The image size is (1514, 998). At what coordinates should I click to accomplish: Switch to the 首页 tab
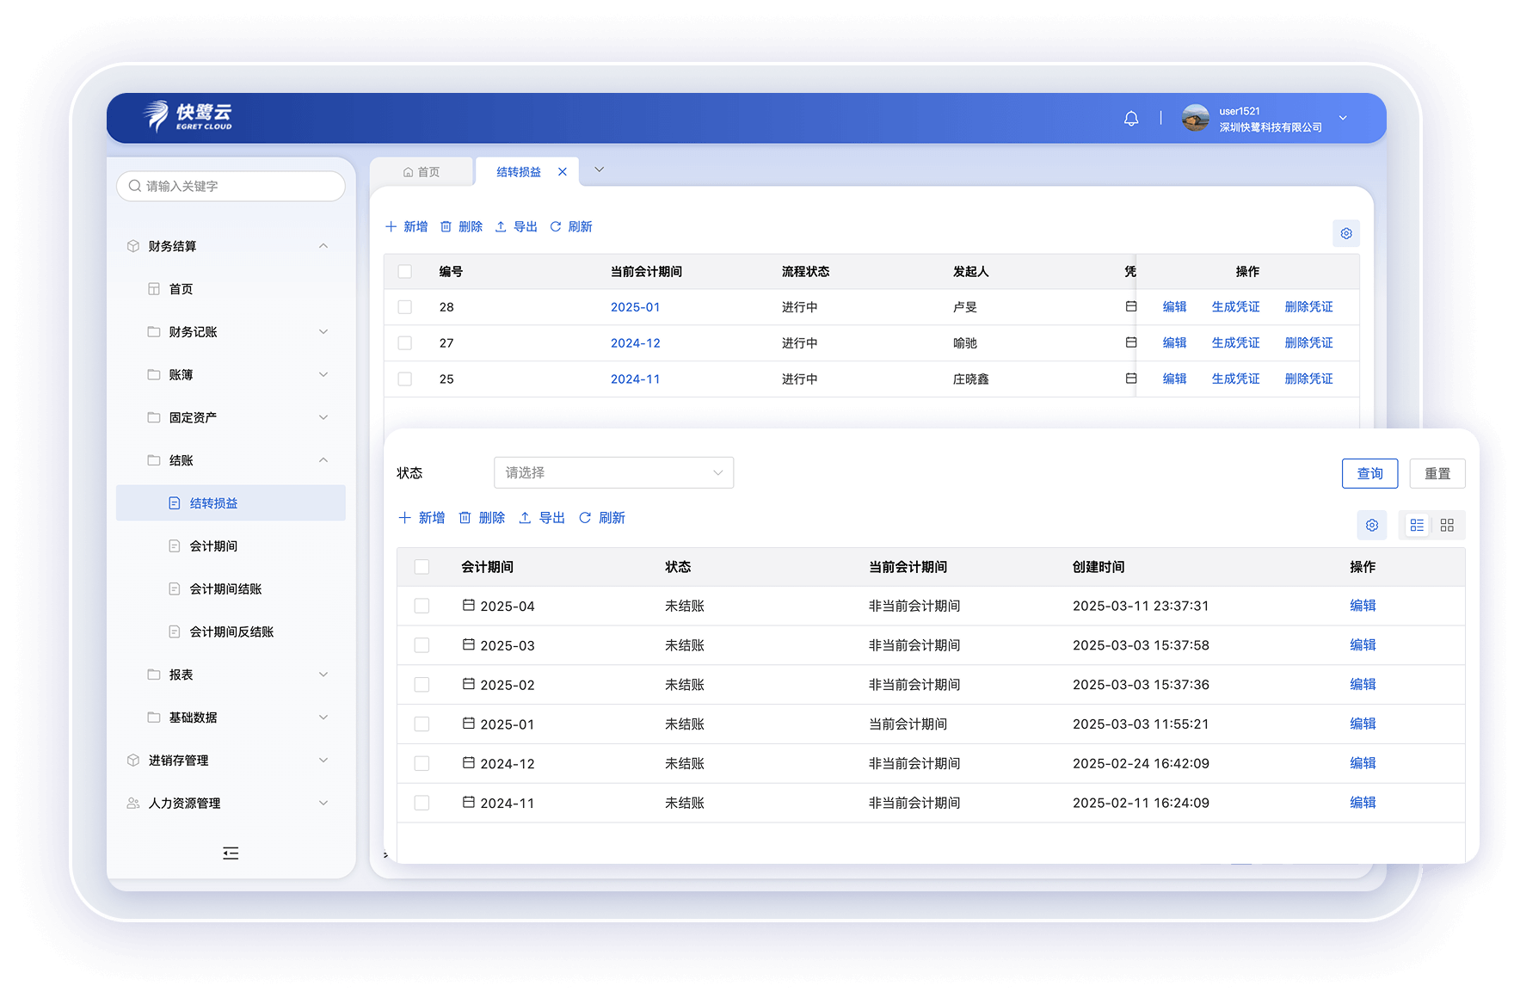click(422, 172)
